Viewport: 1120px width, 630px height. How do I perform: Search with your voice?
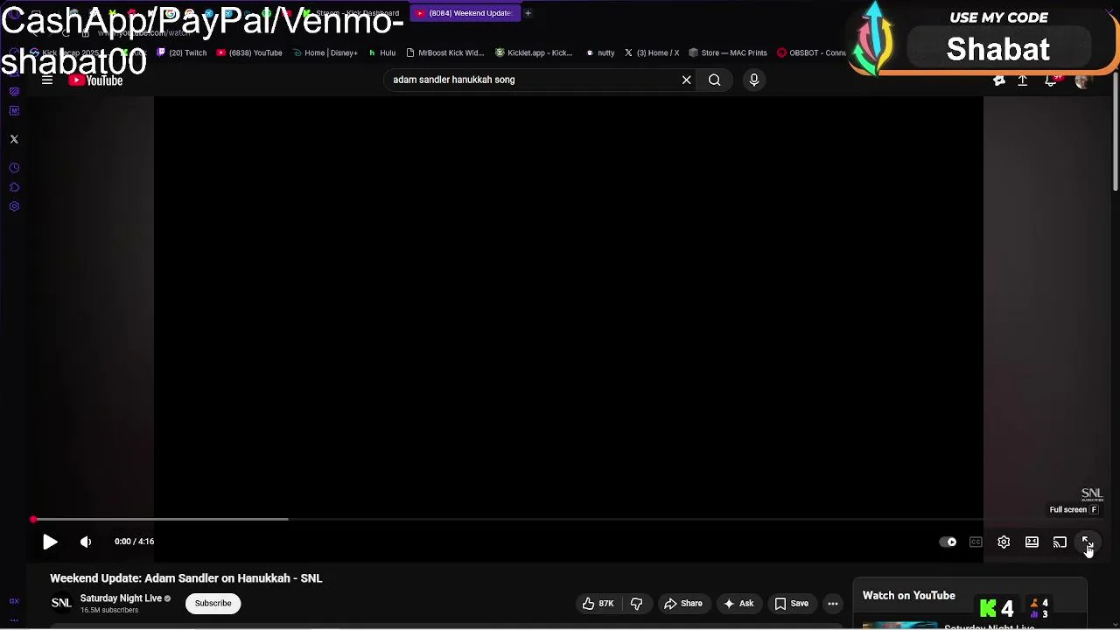click(753, 80)
